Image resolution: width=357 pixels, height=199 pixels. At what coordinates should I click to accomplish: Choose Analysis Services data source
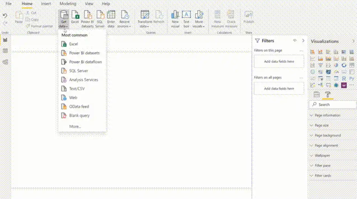[x=82, y=80]
